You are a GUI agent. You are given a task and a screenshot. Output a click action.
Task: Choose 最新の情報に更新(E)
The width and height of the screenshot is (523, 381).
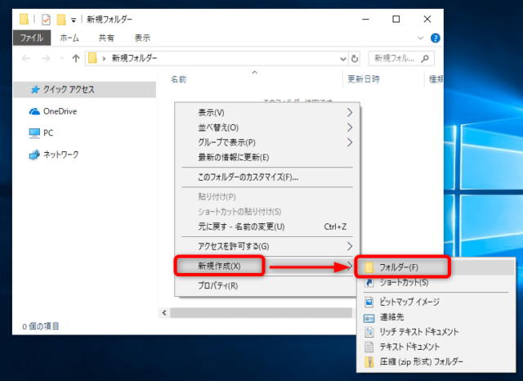pyautogui.click(x=267, y=157)
